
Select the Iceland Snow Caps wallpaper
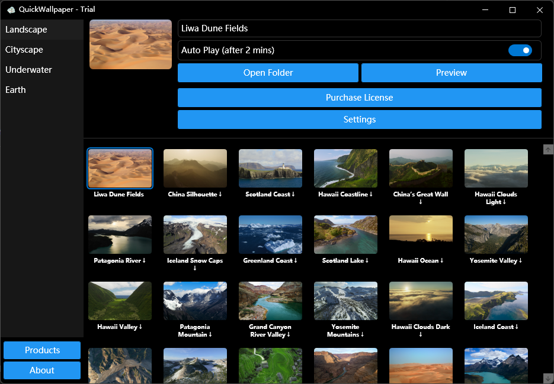tap(195, 234)
